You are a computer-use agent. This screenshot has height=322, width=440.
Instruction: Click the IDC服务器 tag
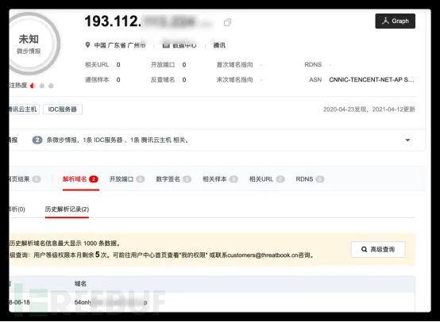(63, 109)
